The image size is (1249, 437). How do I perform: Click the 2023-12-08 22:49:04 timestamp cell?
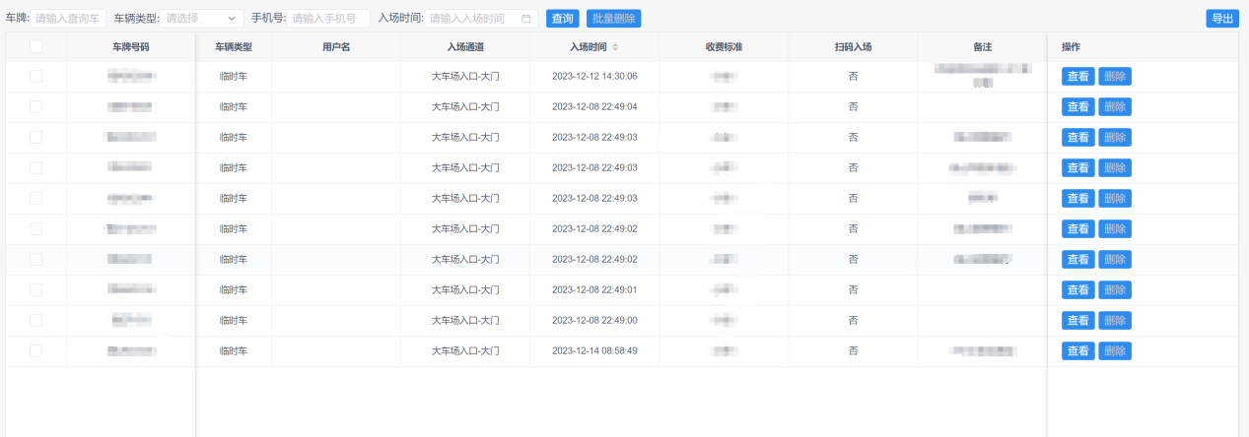594,106
